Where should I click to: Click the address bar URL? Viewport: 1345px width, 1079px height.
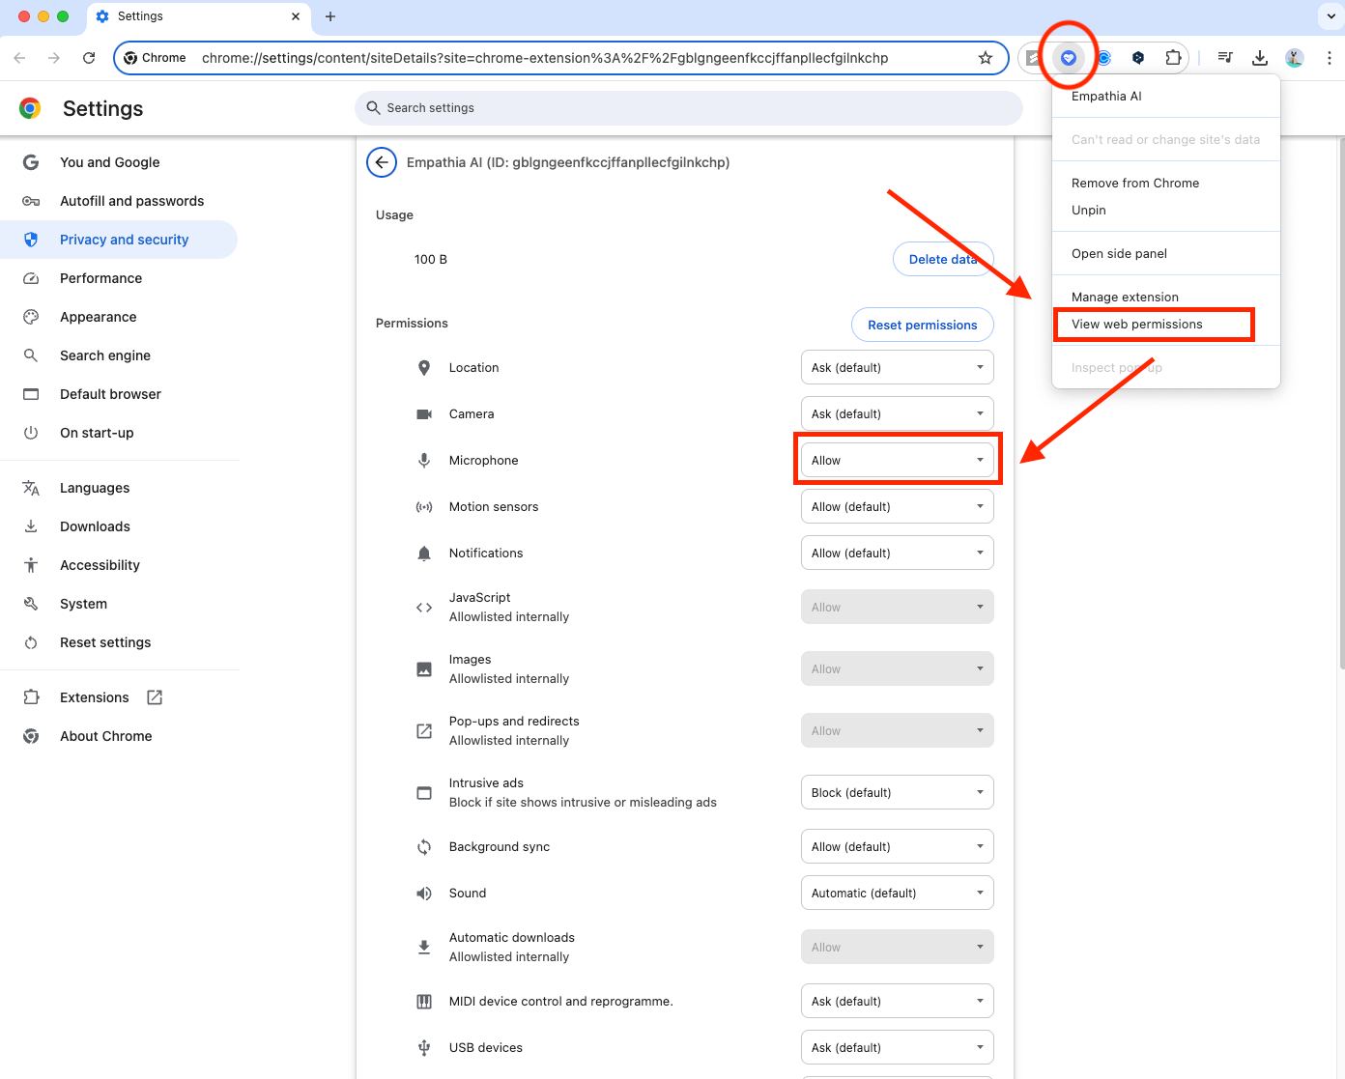click(545, 58)
